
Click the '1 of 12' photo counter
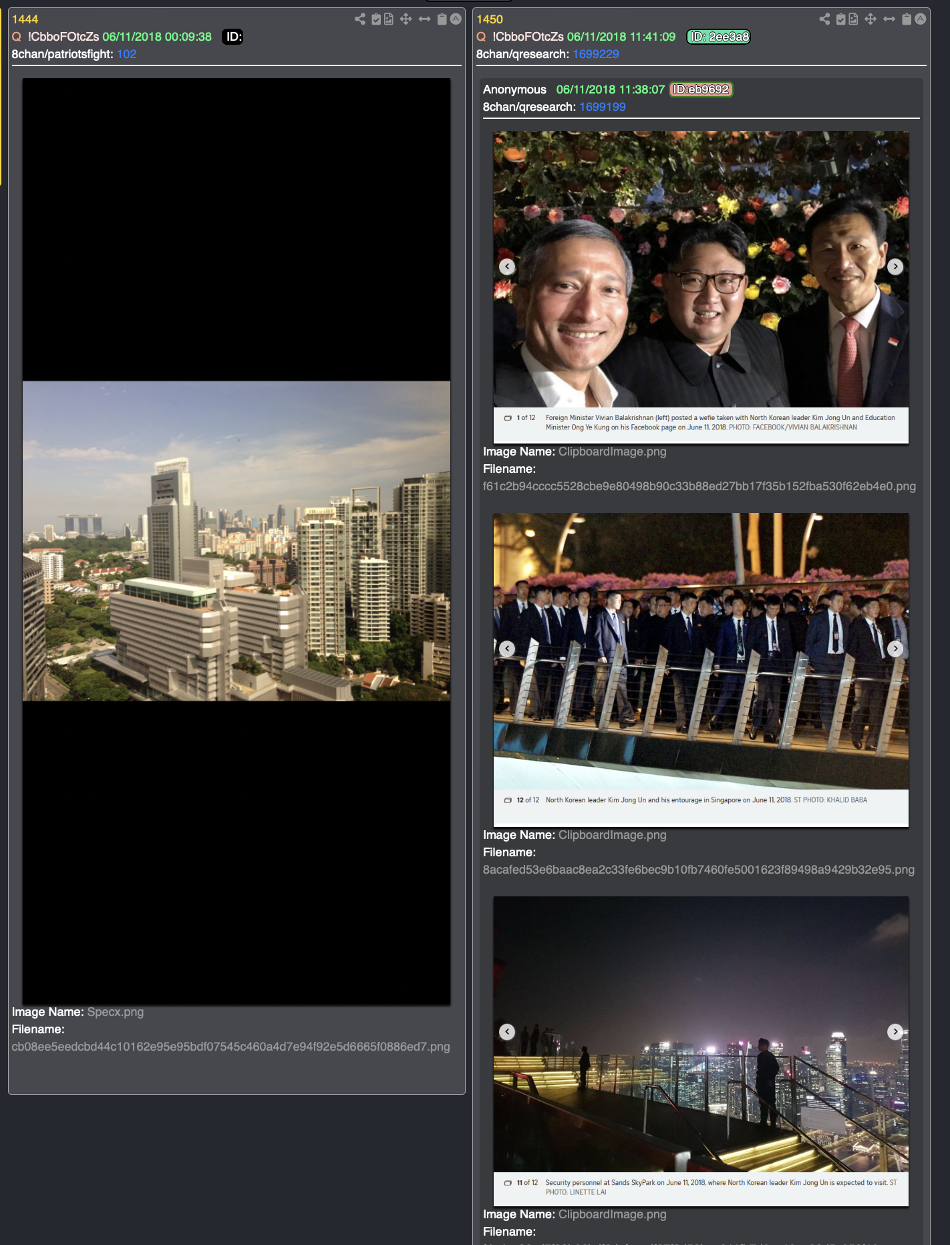tap(526, 417)
